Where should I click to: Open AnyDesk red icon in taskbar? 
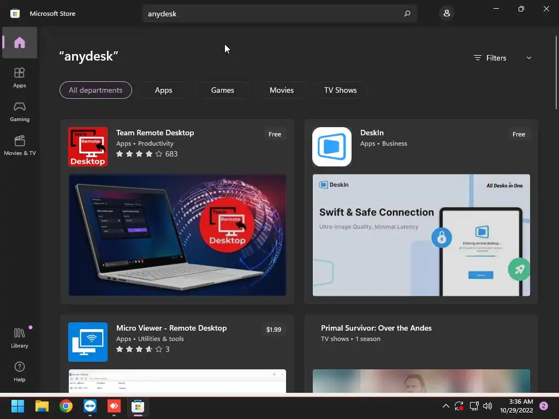pyautogui.click(x=114, y=406)
